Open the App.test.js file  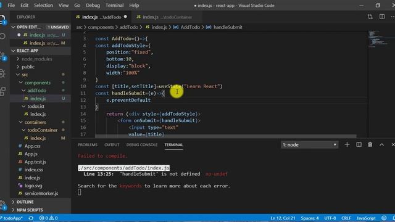[x=35, y=162]
